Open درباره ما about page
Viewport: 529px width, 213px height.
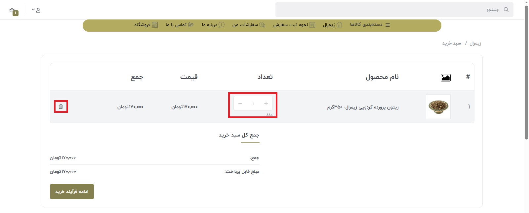pos(213,25)
